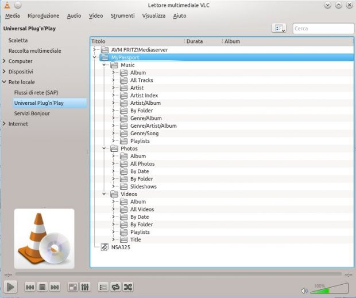Sort by the Titolo column header
Screen dimensions: 356x298
tap(138, 41)
